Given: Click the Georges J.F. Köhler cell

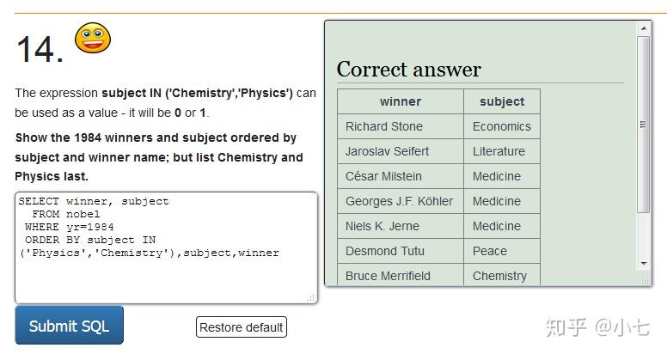Looking at the screenshot, I should pyautogui.click(x=399, y=201).
